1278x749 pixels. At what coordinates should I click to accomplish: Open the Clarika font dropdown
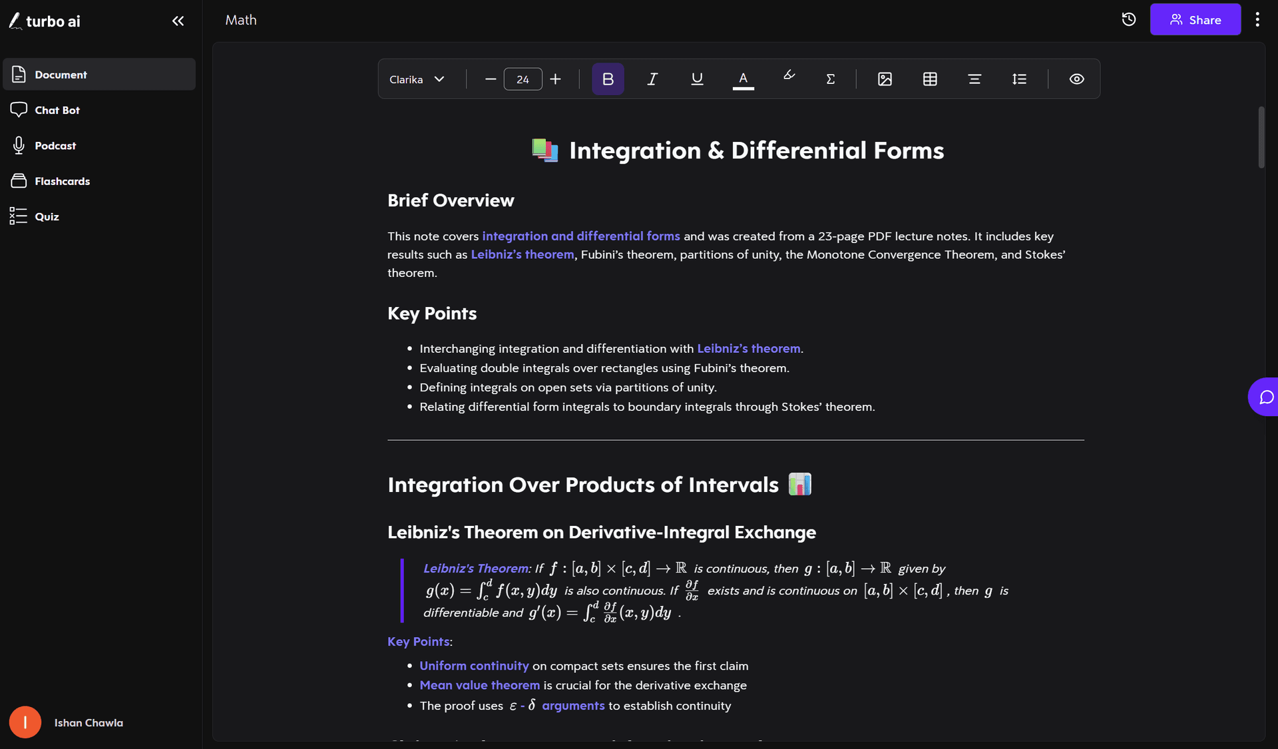point(417,79)
